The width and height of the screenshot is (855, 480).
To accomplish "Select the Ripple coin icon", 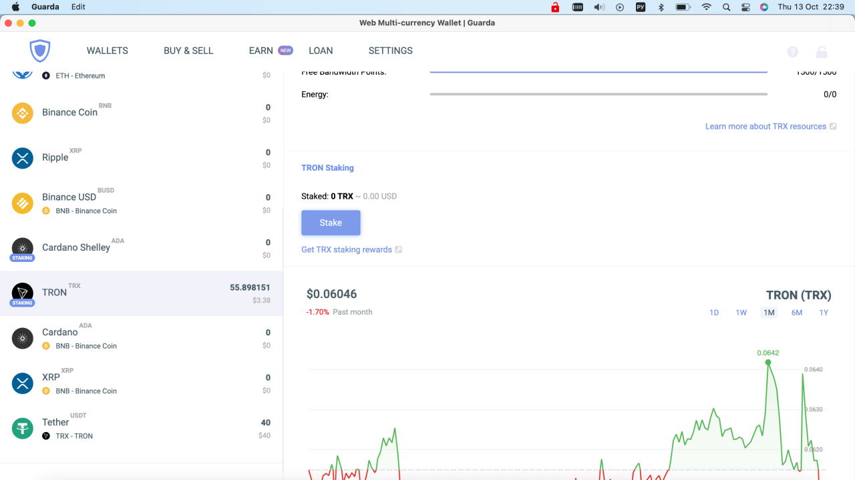I will coord(22,158).
